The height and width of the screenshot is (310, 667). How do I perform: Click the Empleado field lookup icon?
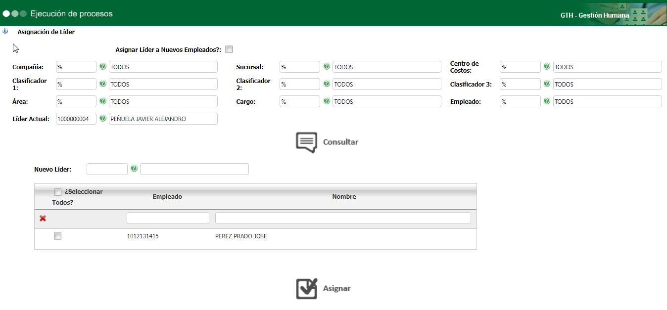[547, 101]
